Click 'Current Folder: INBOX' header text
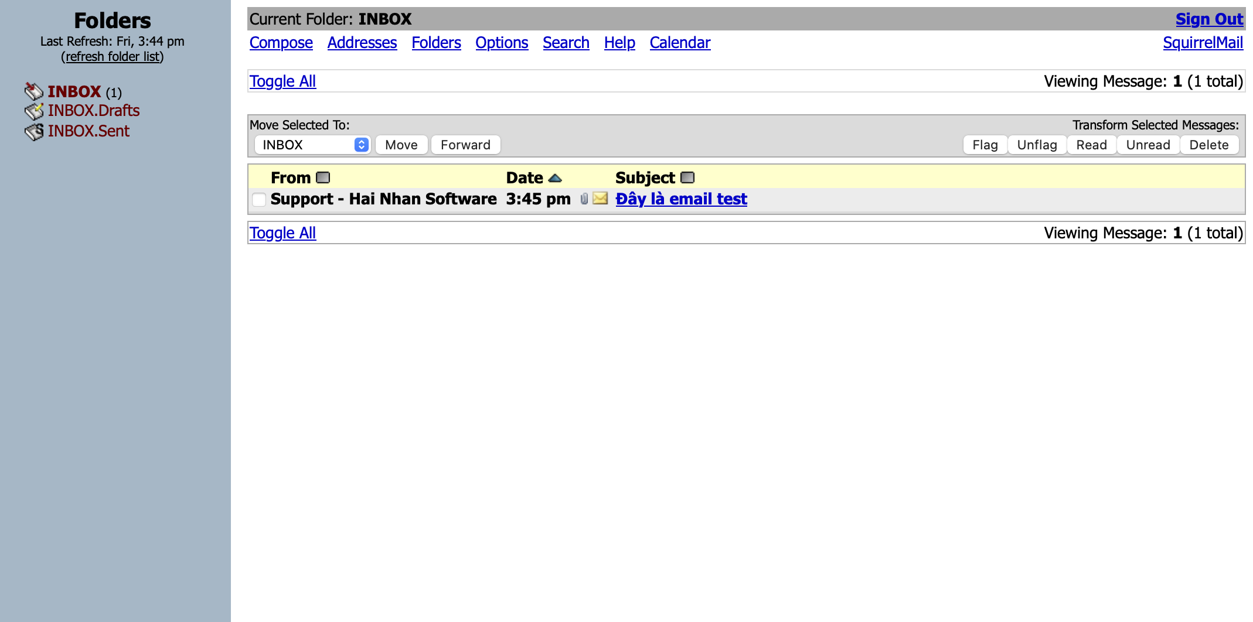1253x622 pixels. coord(331,19)
